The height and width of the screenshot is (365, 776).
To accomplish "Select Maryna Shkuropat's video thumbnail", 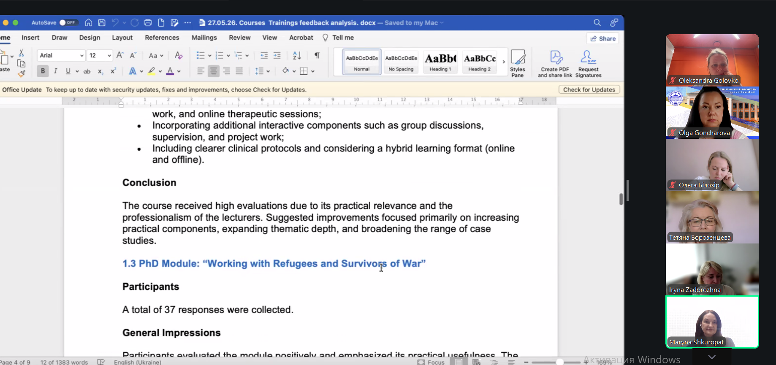I will coord(712,322).
